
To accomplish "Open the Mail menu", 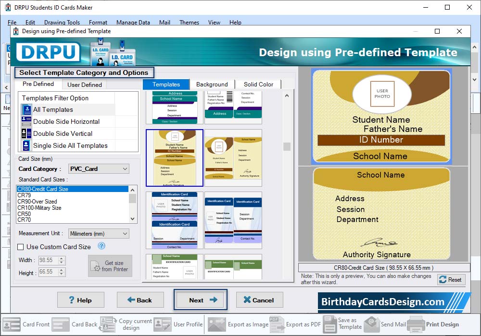I will [x=165, y=23].
